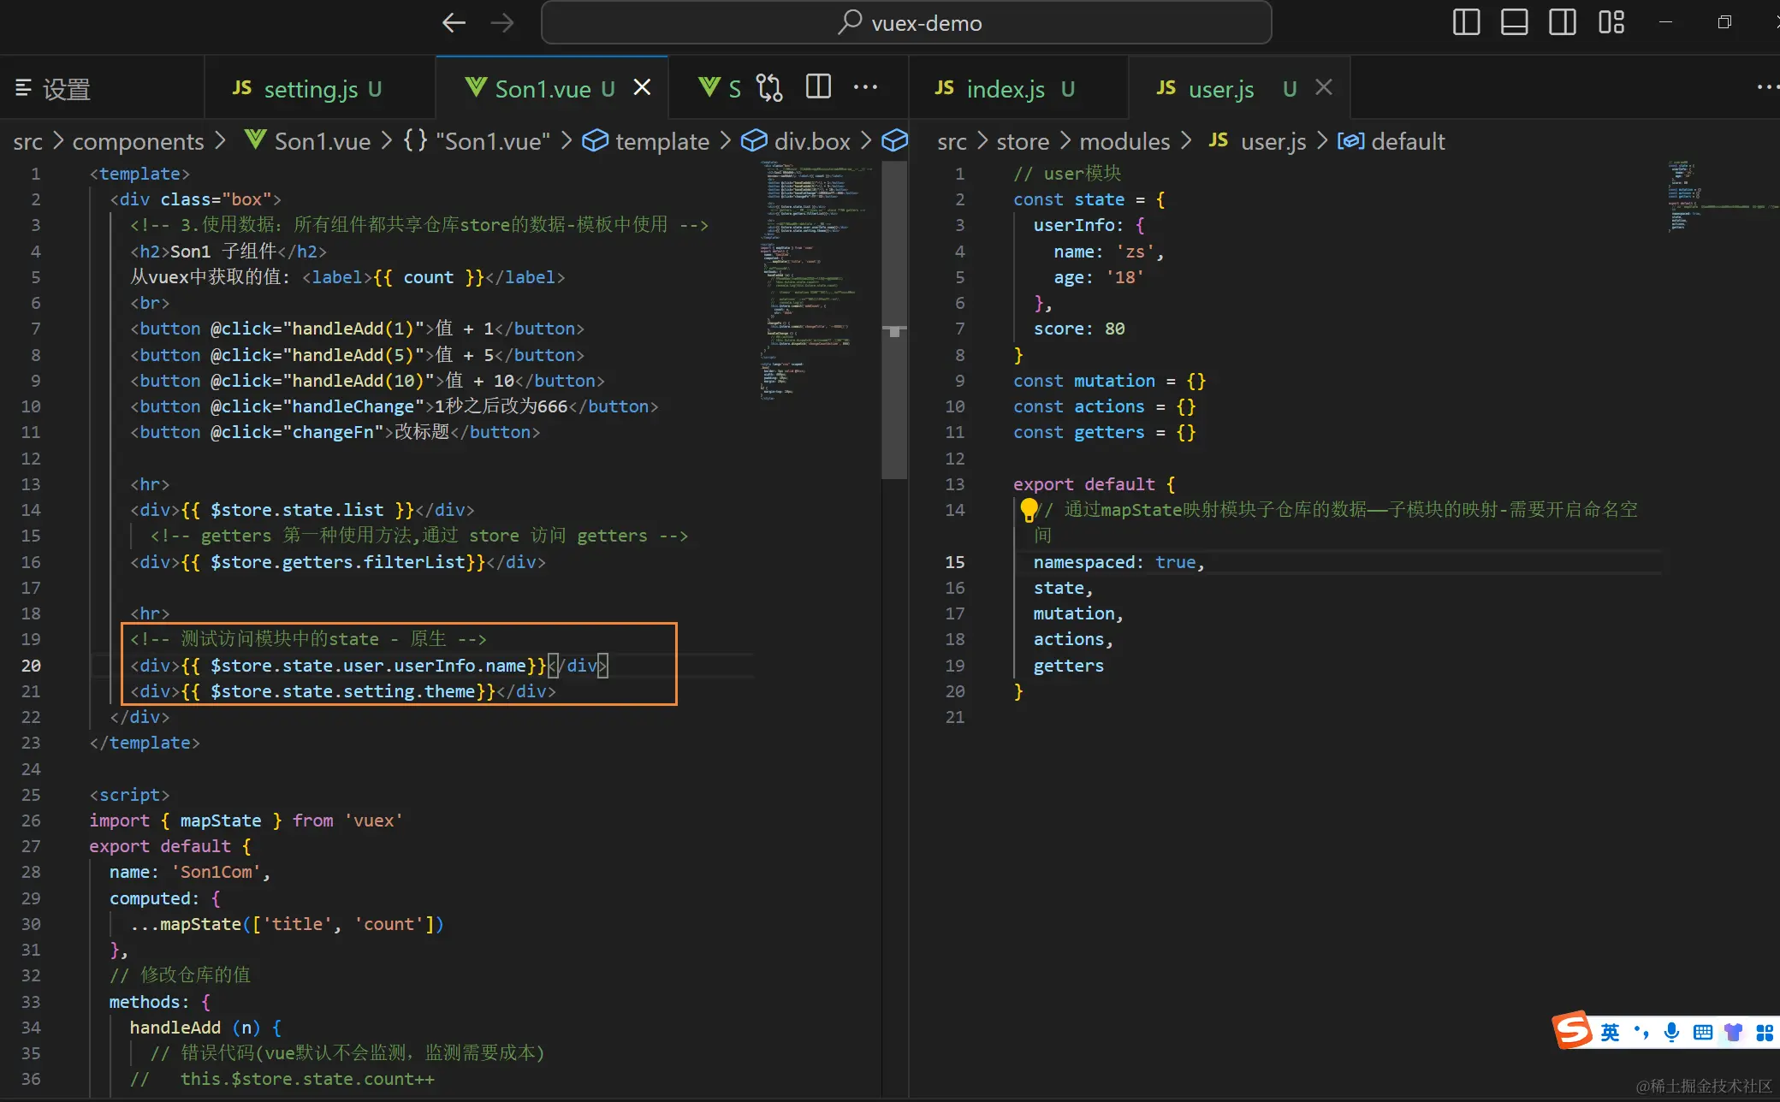Toggle the bottom panel layout icon
The height and width of the screenshot is (1102, 1780).
pyautogui.click(x=1514, y=22)
